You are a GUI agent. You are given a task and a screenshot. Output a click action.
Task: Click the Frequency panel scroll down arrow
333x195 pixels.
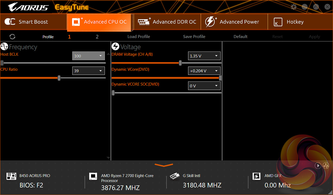108,158
